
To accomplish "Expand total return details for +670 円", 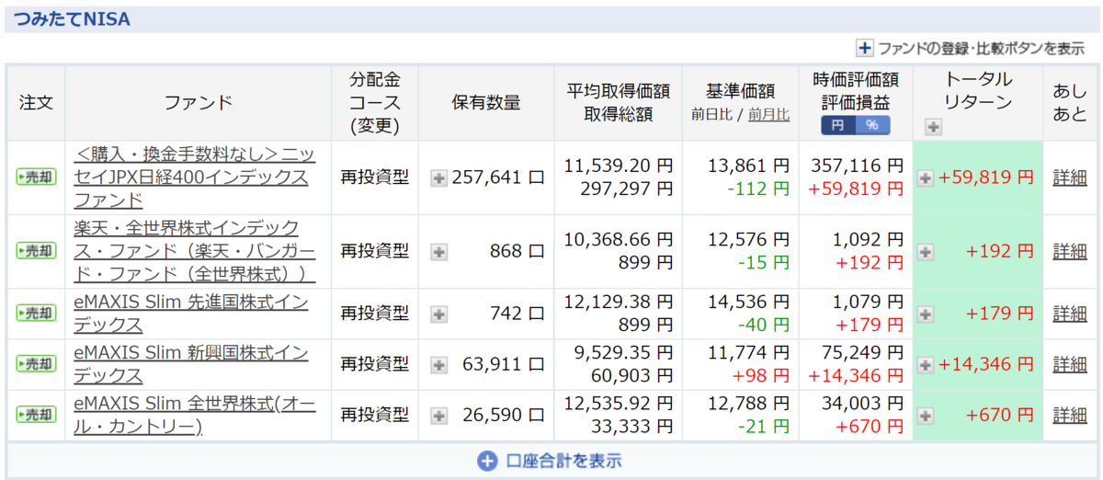I will click(x=926, y=415).
